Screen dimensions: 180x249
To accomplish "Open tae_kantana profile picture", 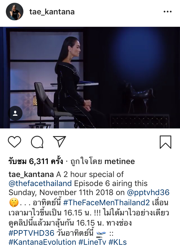I will click(x=15, y=12).
